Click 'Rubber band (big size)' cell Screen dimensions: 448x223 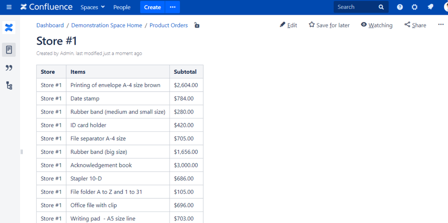[x=118, y=152]
